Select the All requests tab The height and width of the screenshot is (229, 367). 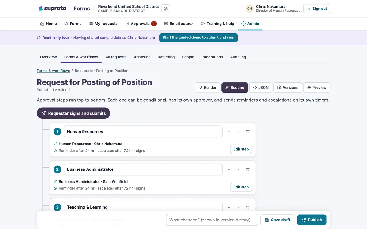click(x=116, y=57)
